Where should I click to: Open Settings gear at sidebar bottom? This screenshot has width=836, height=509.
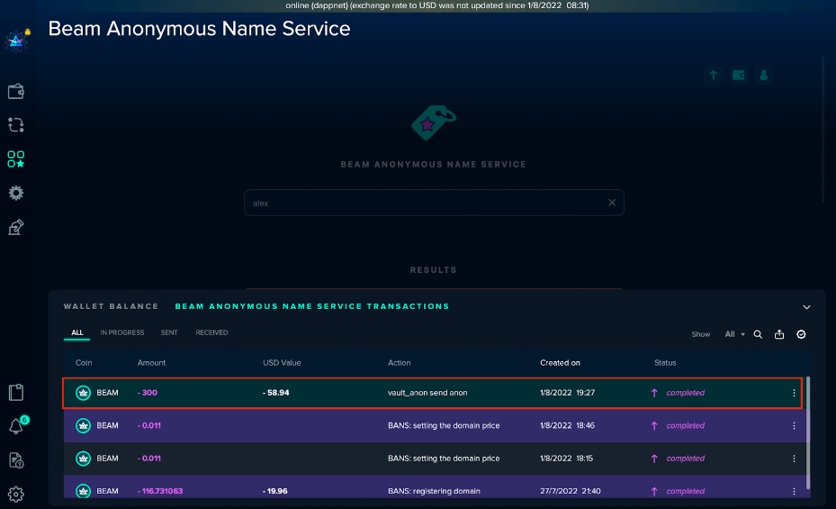coord(15,494)
